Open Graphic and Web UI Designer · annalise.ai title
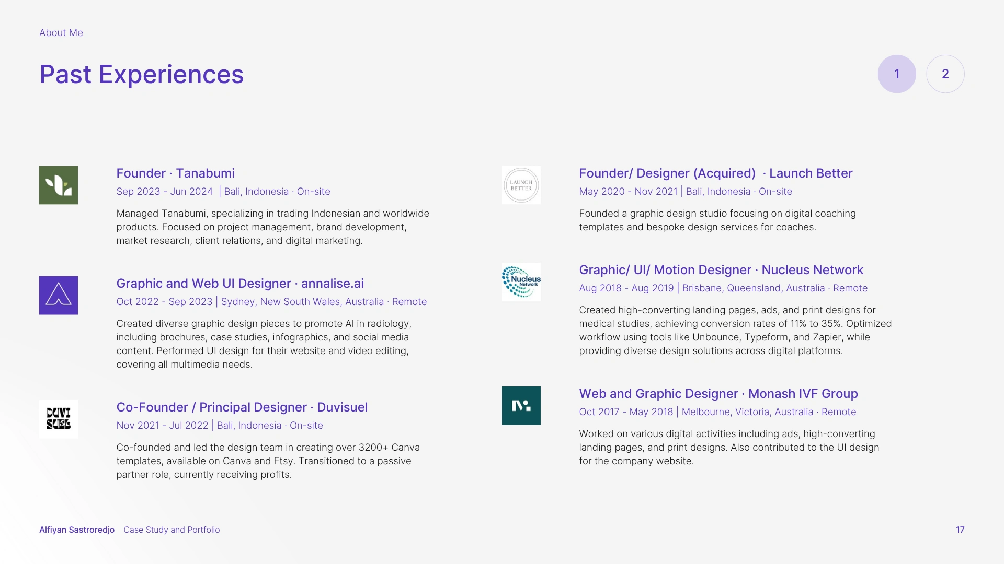Screen dimensions: 1004x564 [x=239, y=284]
